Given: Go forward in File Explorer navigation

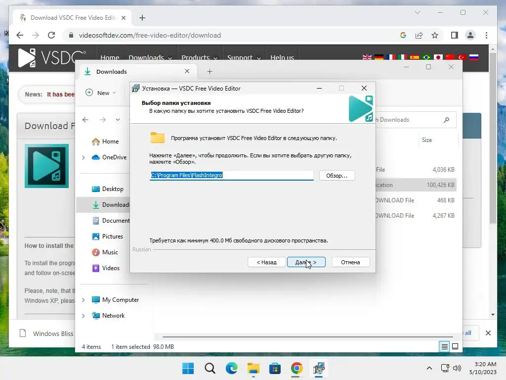Looking at the screenshot, I should click(x=103, y=120).
